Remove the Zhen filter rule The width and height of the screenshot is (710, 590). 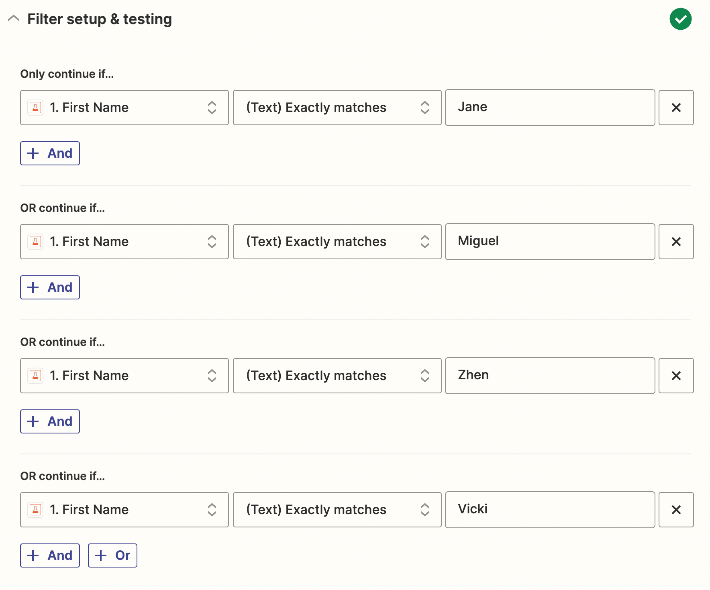point(676,376)
